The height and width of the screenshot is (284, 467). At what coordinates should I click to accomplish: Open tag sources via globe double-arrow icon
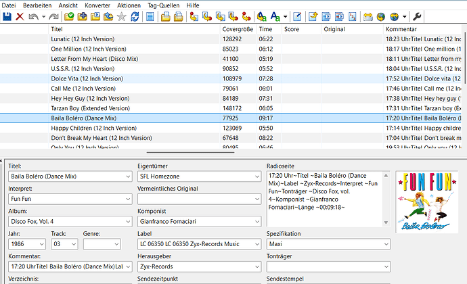click(394, 17)
